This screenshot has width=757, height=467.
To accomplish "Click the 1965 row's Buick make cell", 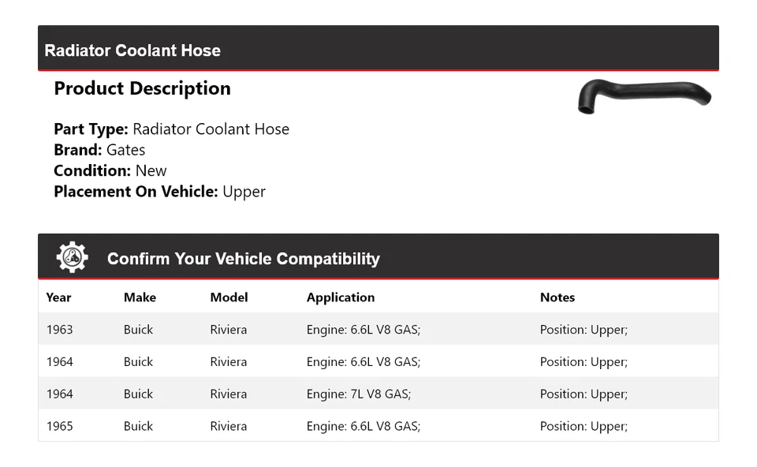I will pyautogui.click(x=138, y=426).
